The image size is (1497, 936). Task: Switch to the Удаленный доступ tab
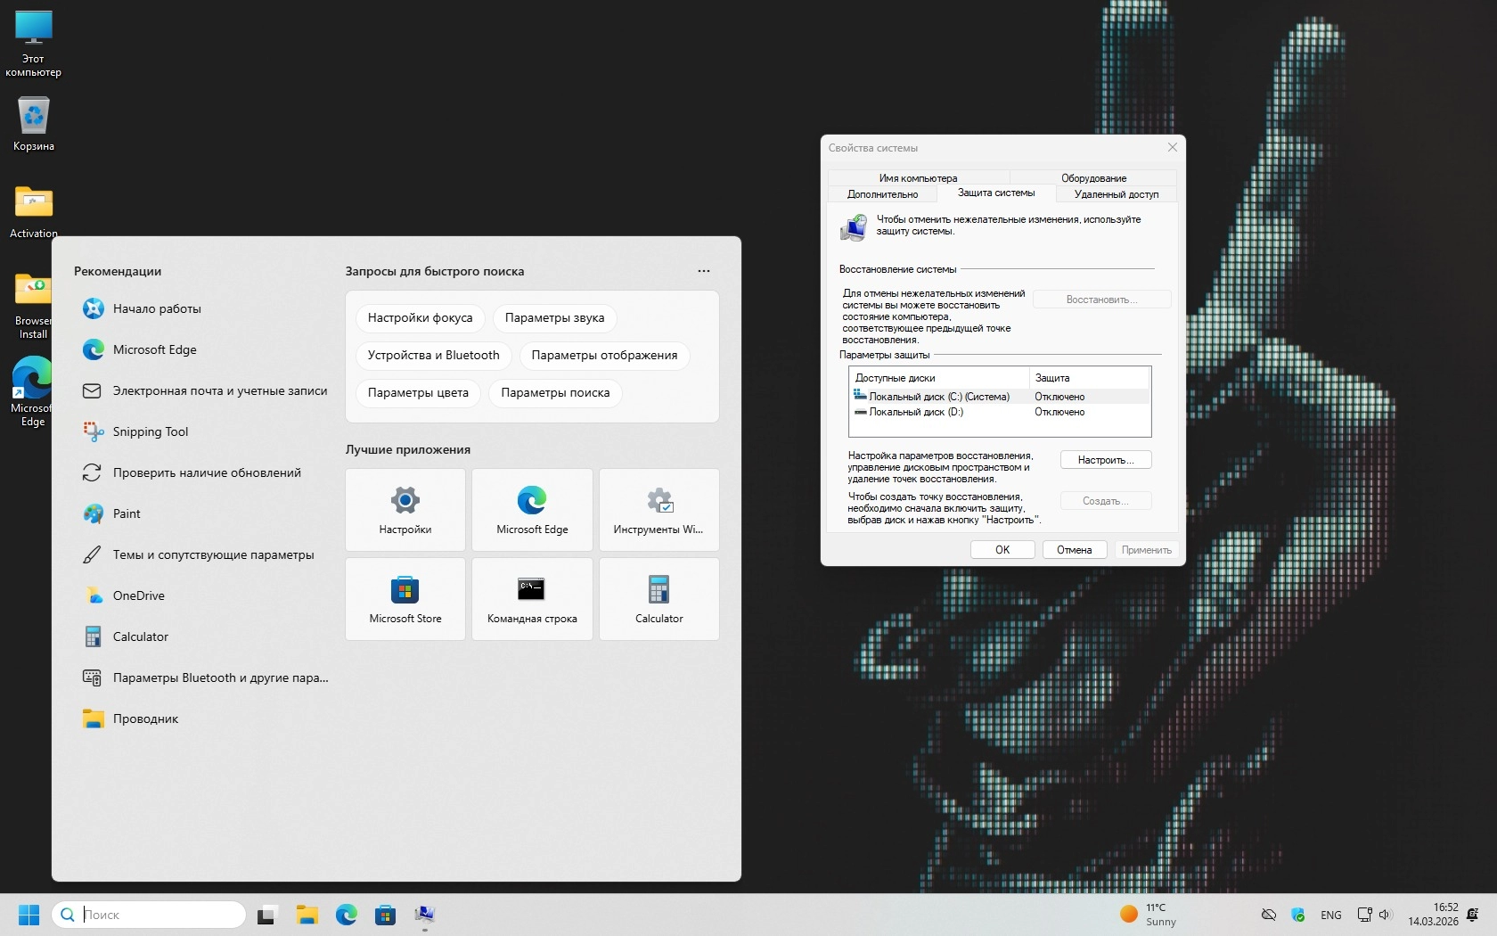tap(1116, 194)
